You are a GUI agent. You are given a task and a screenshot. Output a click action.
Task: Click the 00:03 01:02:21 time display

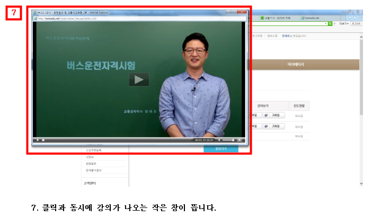(204, 140)
